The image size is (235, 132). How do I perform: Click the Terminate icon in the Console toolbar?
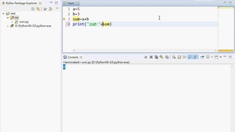[146, 57]
